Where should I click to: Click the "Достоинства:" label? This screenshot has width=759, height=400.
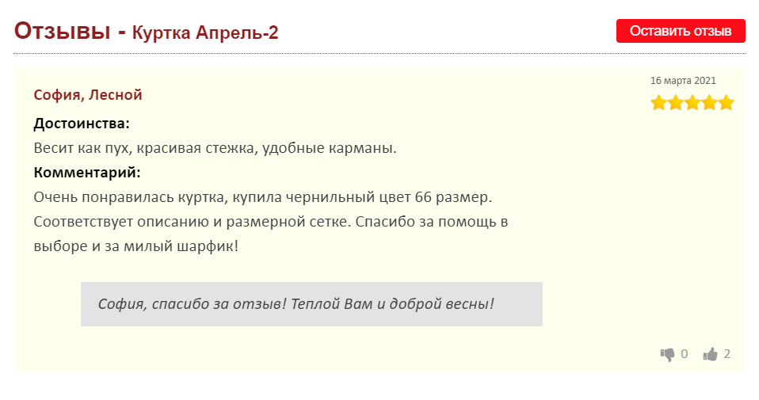click(x=82, y=124)
